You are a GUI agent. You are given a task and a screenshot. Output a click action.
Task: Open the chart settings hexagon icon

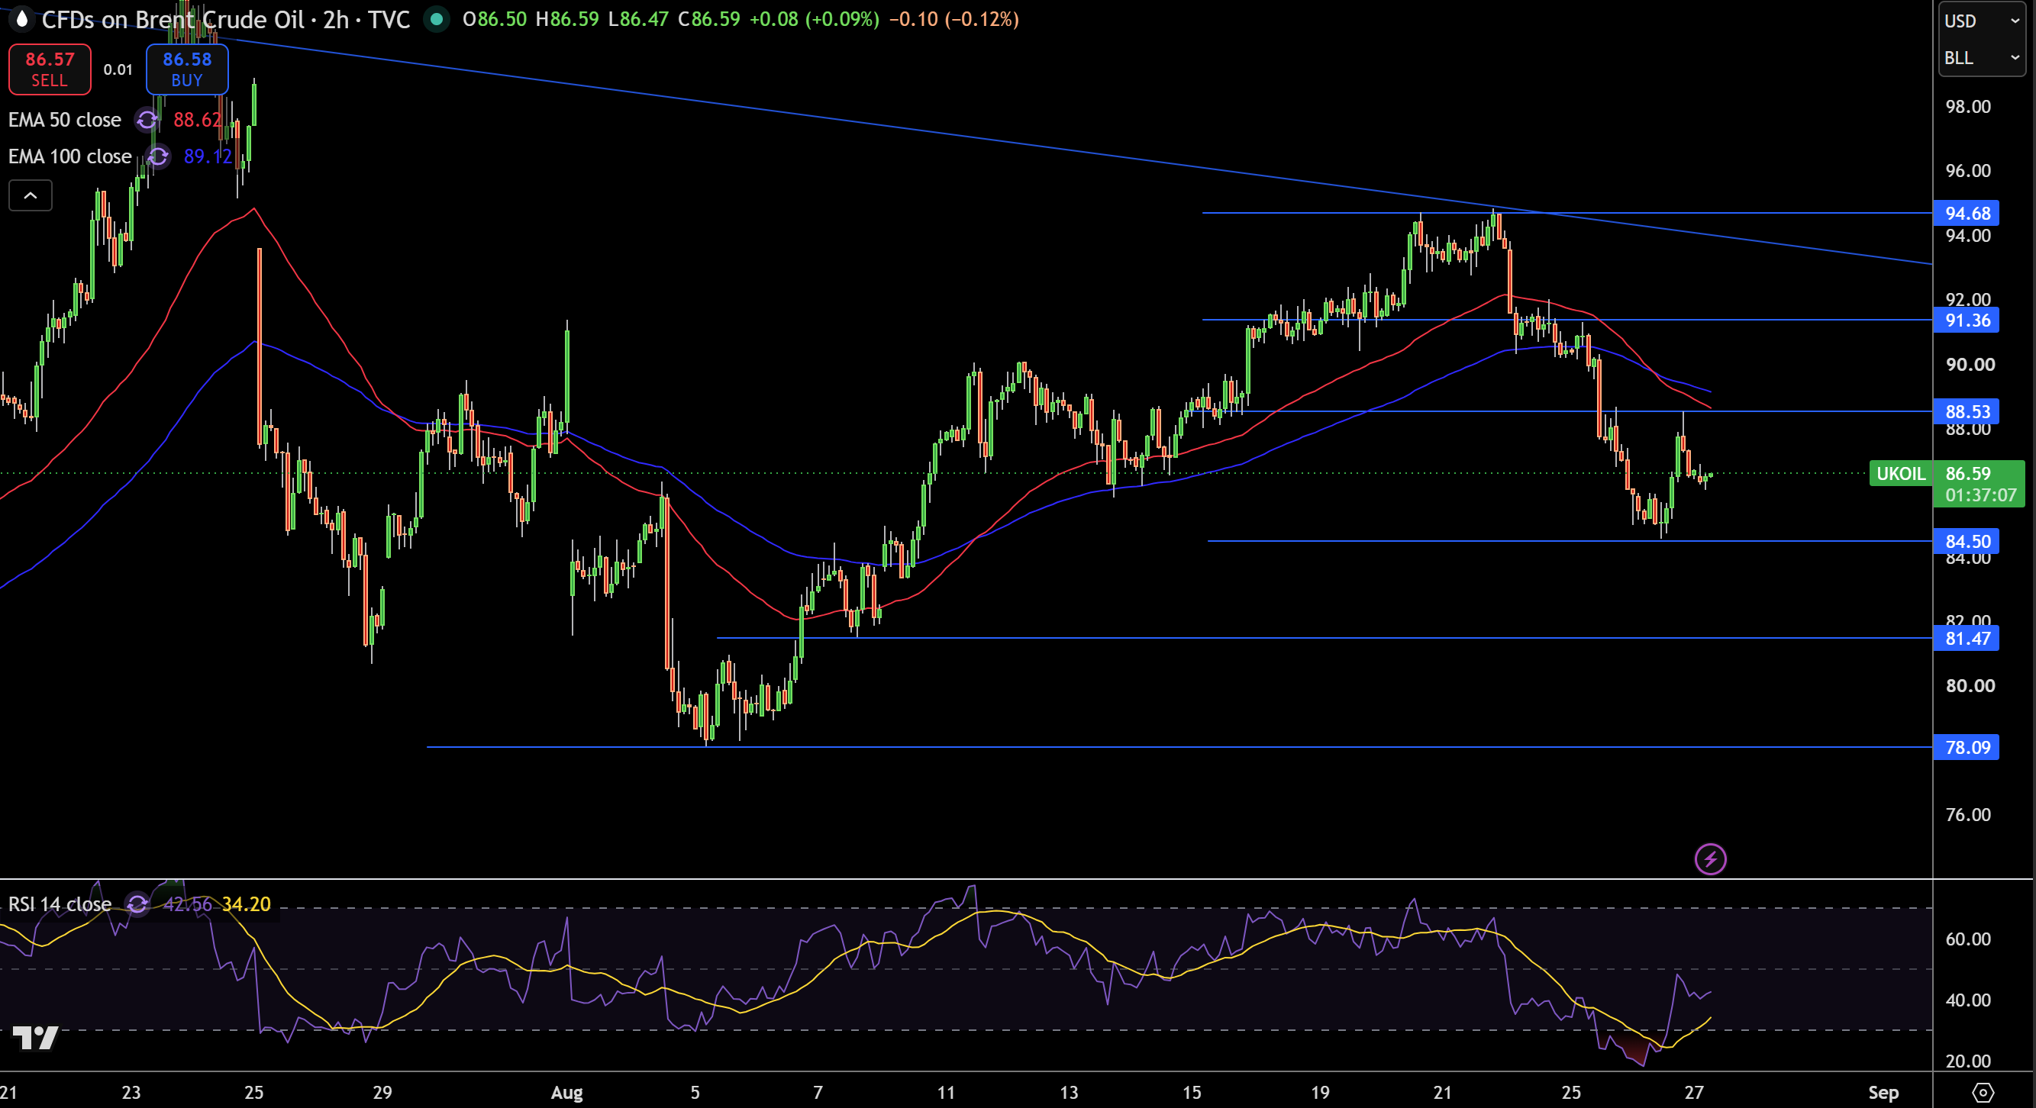coord(1983,1092)
